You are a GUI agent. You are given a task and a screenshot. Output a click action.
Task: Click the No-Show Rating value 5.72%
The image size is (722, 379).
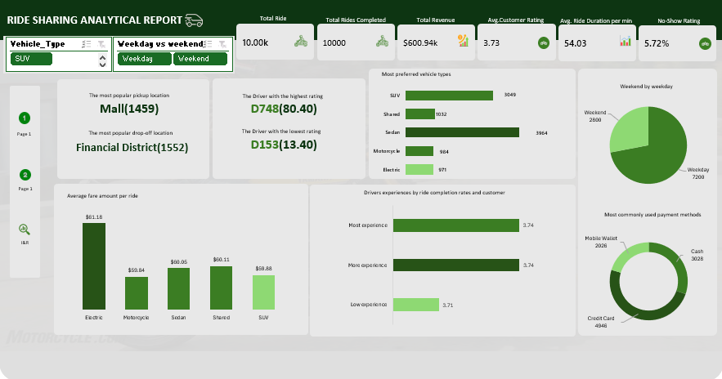pos(657,43)
